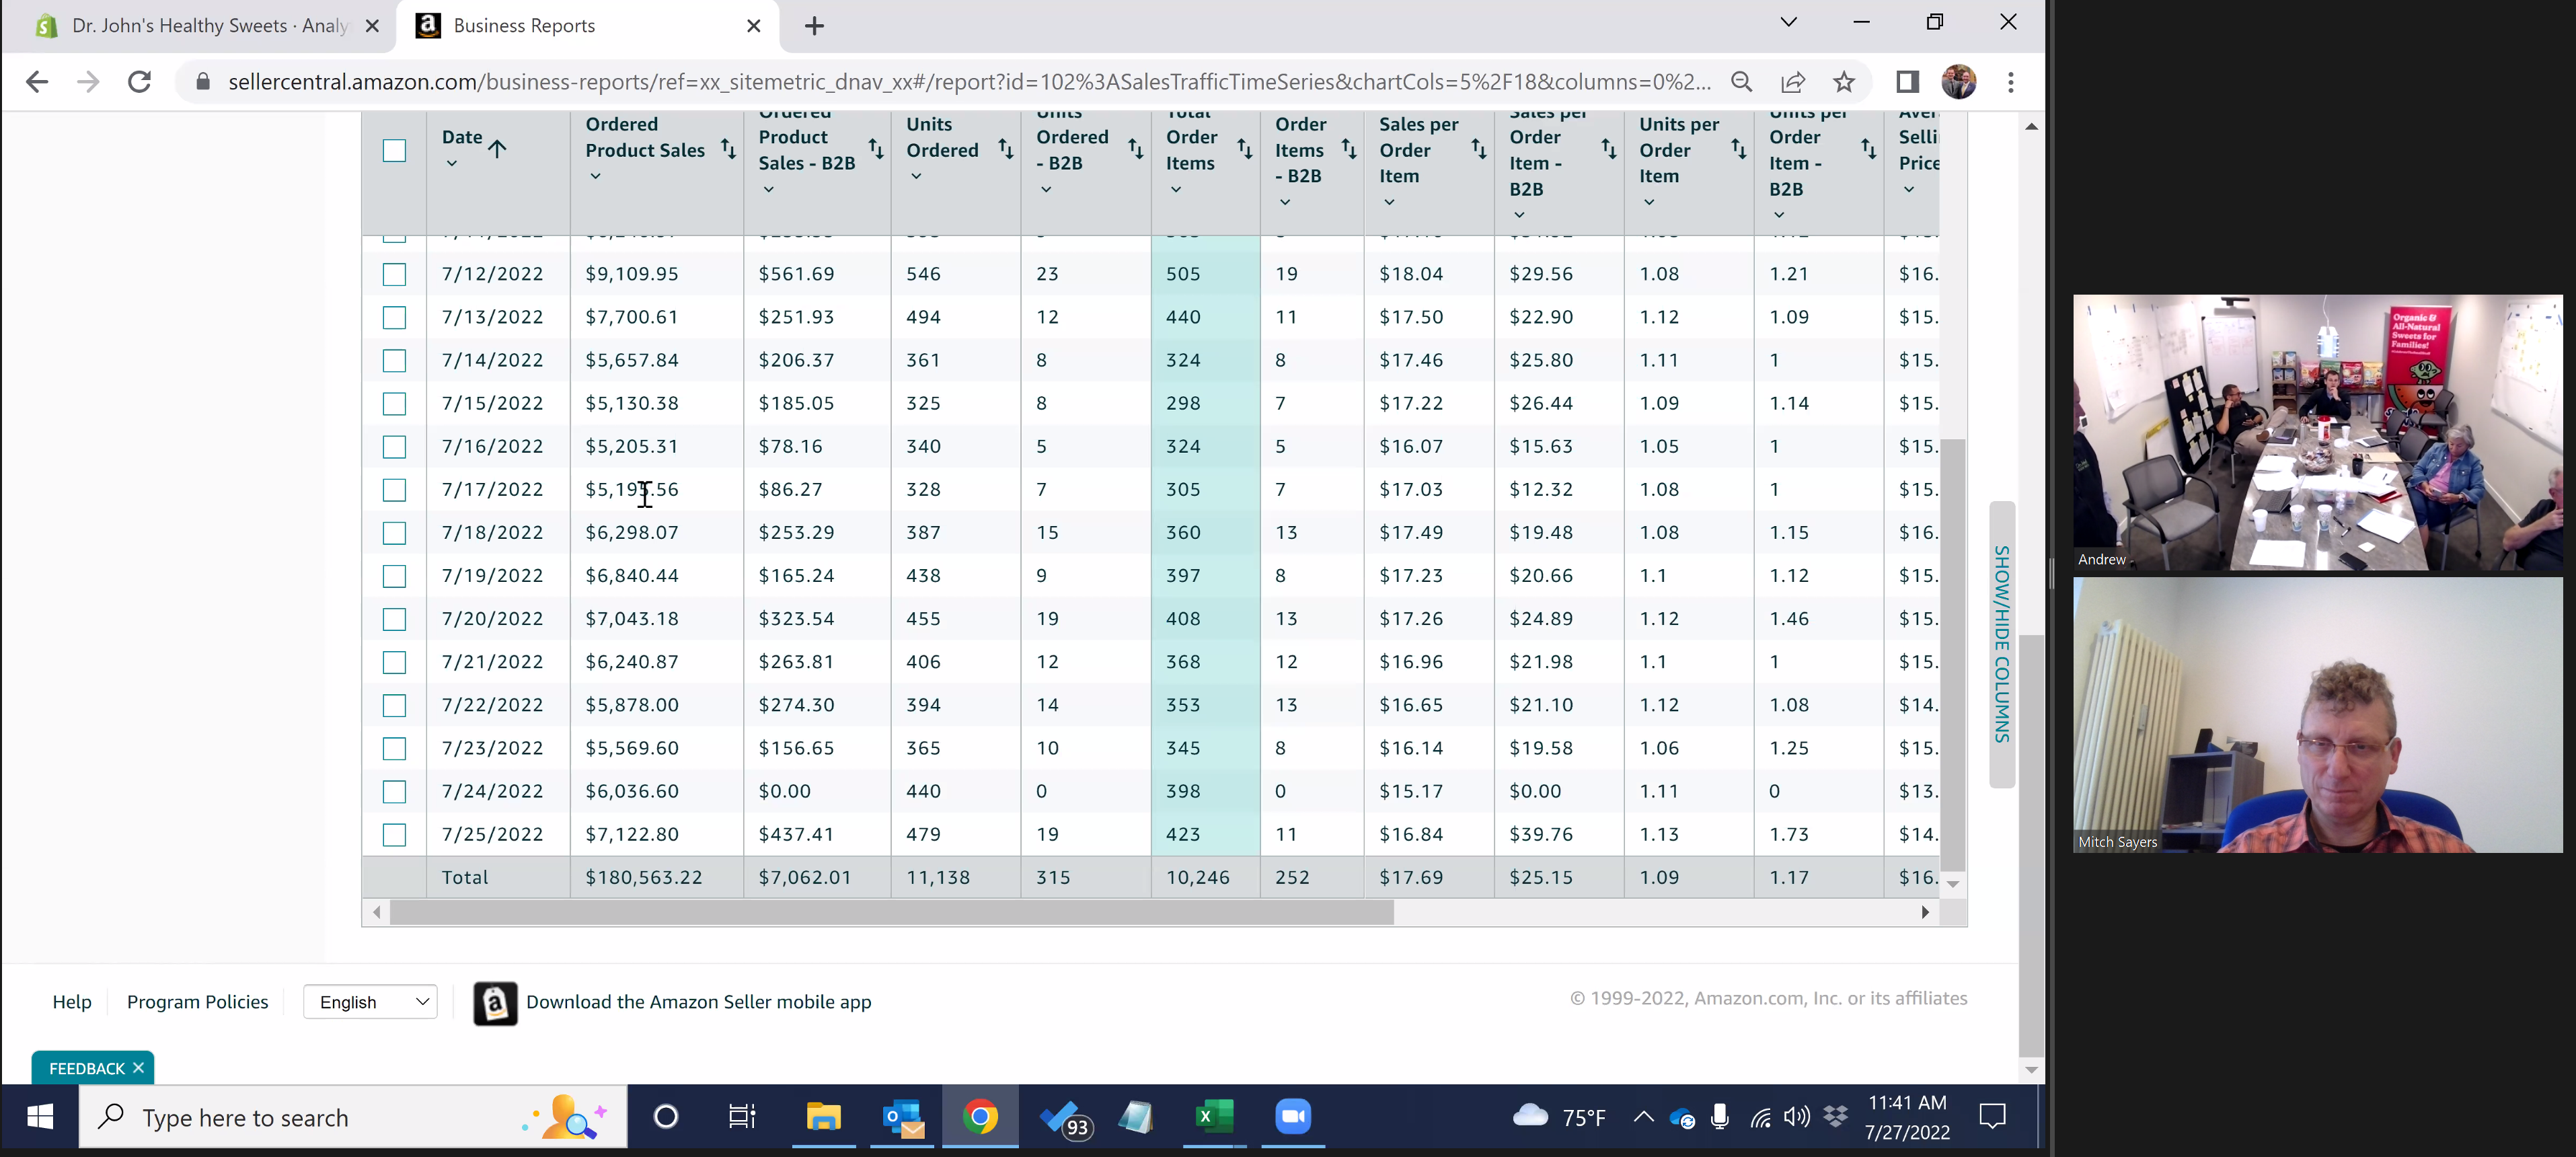
Task: Check the select-all header checkbox
Action: point(394,151)
